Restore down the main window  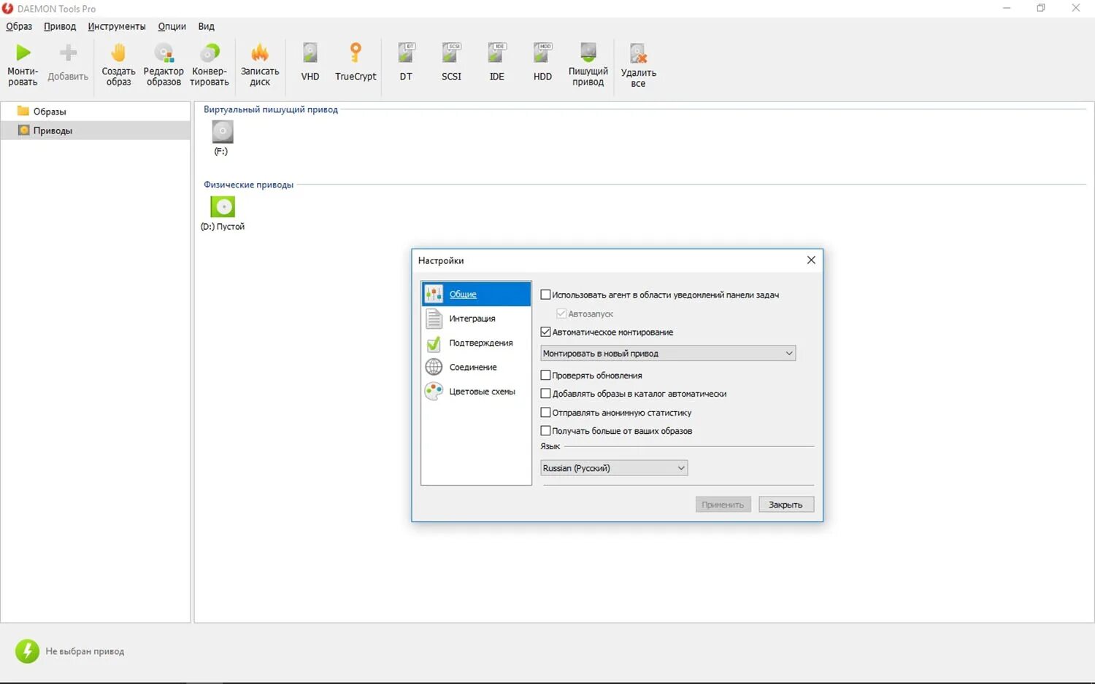pos(1041,8)
